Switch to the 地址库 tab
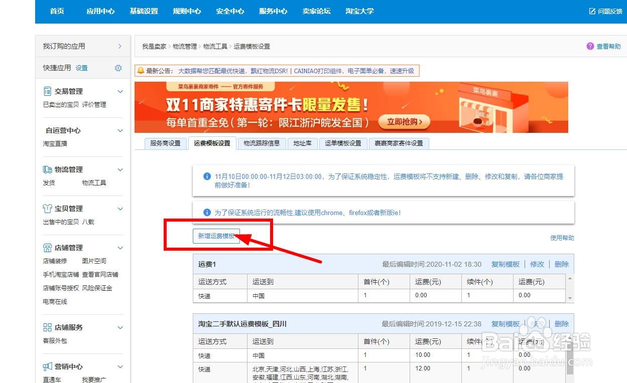 (302, 143)
